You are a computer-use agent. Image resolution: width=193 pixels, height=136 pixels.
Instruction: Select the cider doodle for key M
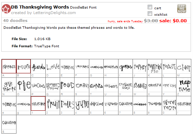click(184, 66)
